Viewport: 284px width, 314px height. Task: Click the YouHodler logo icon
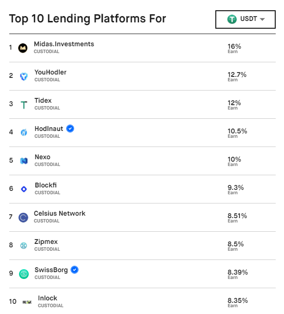click(24, 76)
